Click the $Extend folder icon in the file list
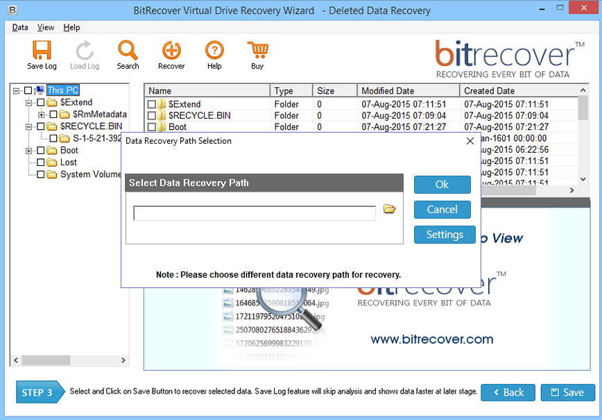 coord(162,104)
